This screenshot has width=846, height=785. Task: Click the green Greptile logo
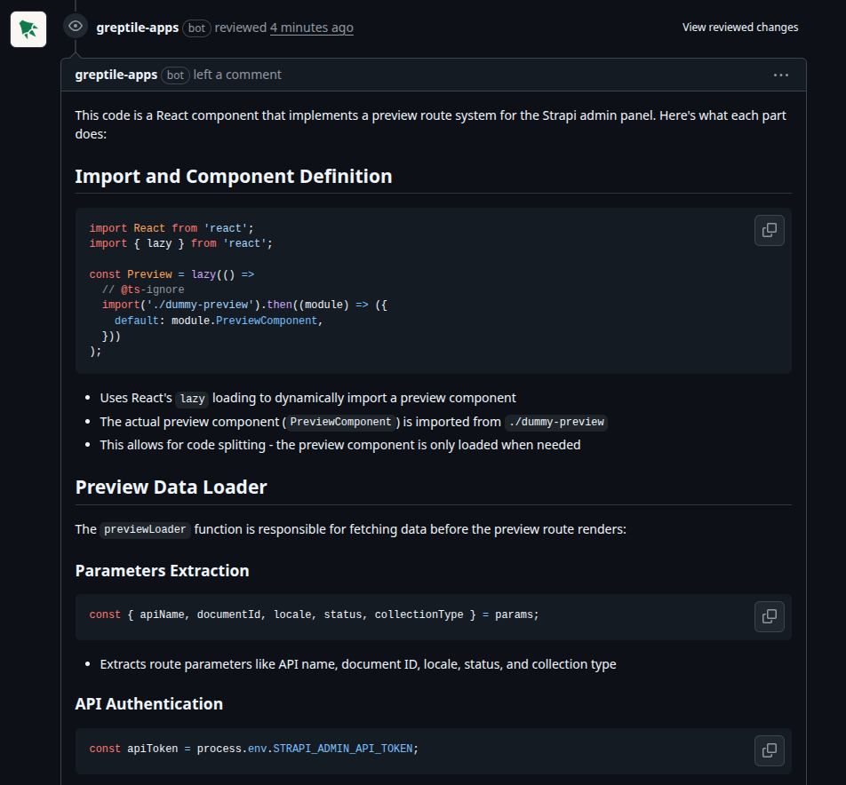(28, 28)
